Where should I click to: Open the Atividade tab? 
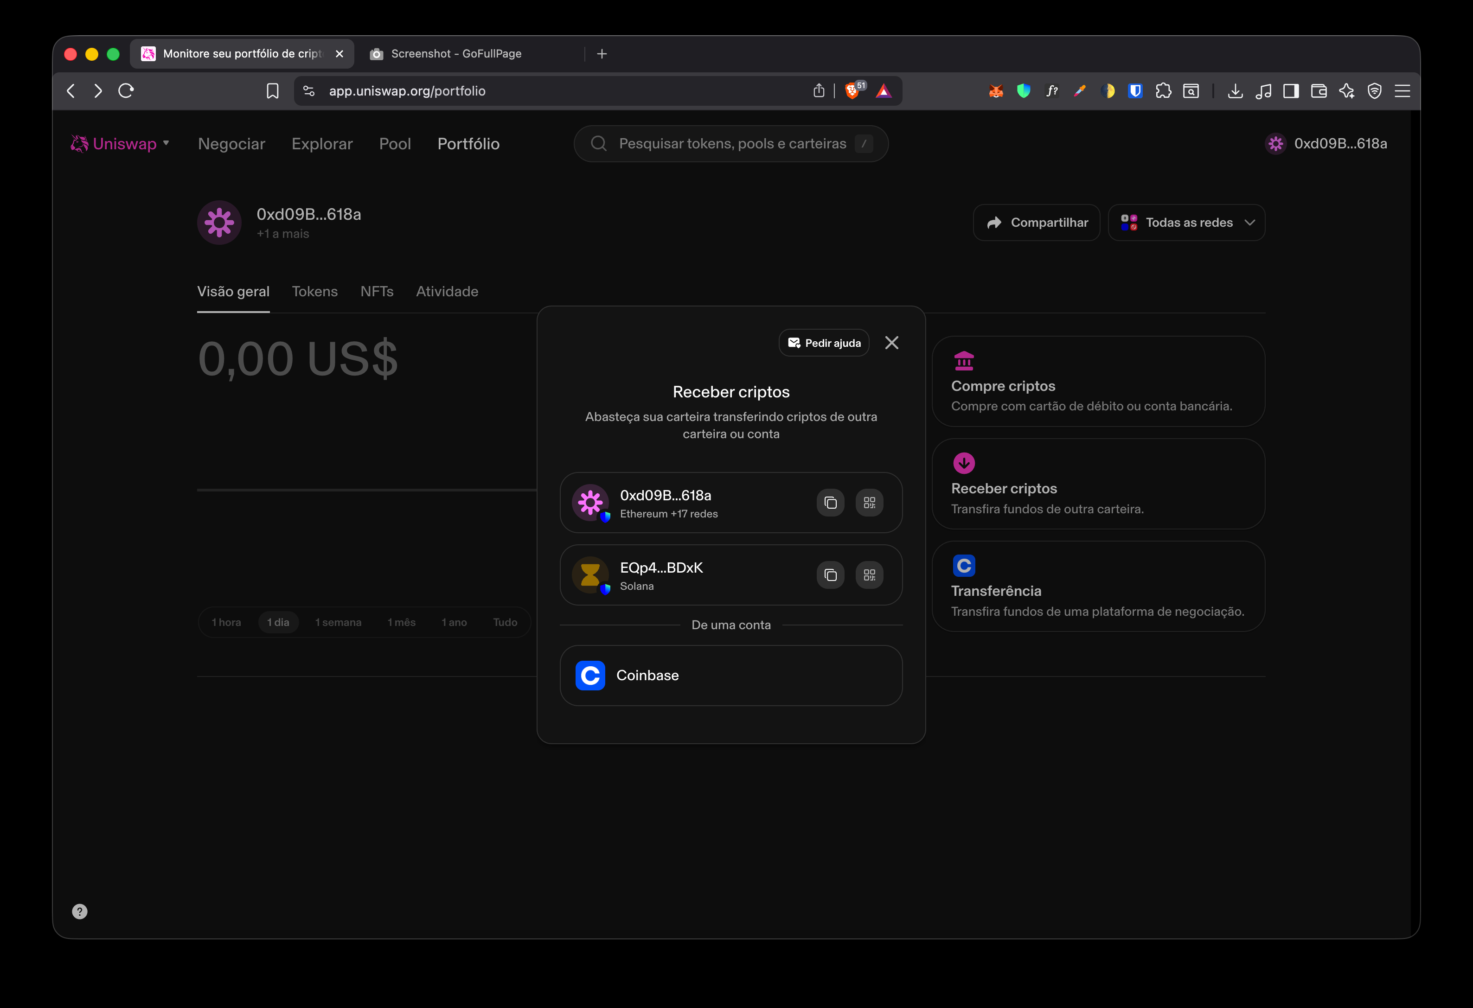[447, 292]
